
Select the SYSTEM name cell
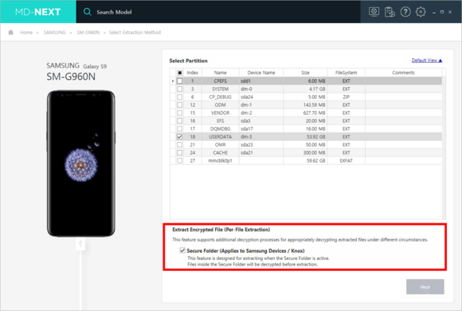click(220, 89)
